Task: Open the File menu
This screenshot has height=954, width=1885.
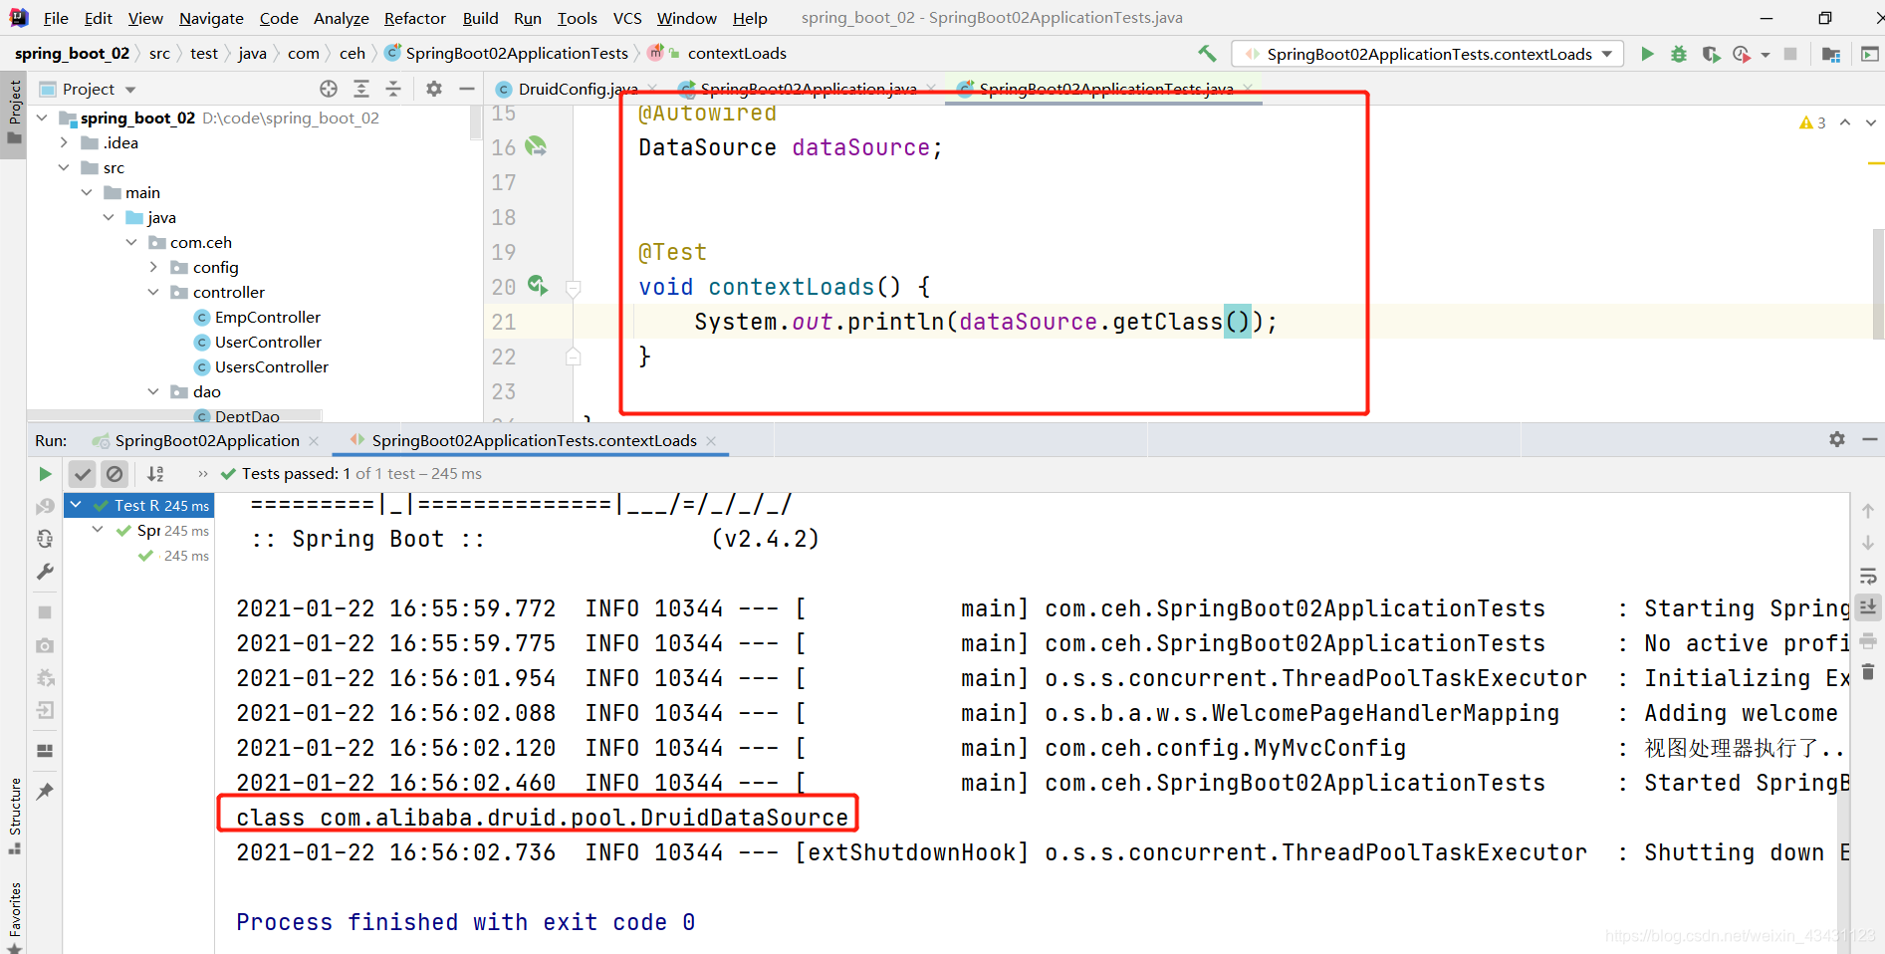Action: (56, 18)
